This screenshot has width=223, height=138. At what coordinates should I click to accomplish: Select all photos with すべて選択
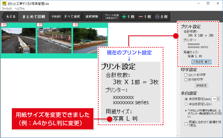coord(72,17)
